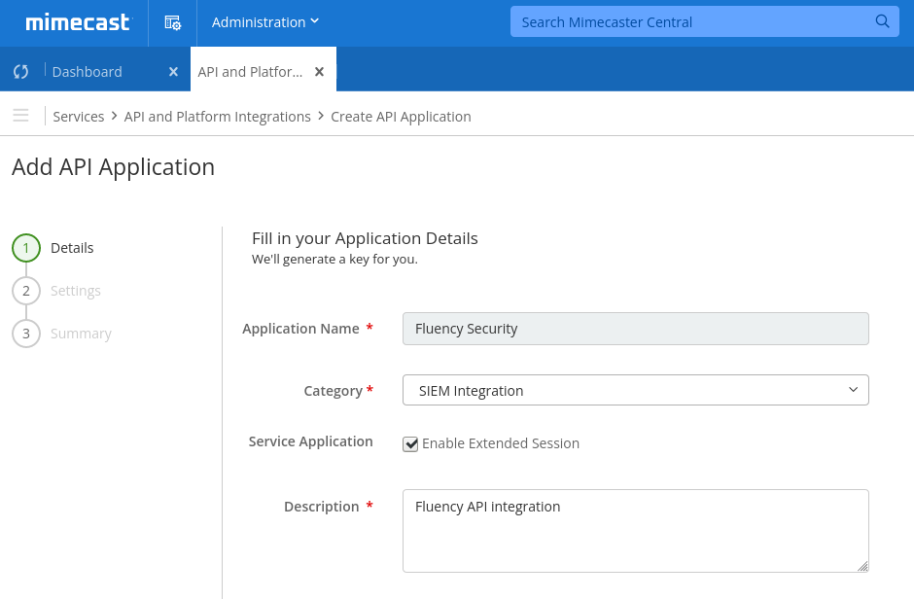The image size is (914, 599).
Task: Click the Add API Application heading
Action: pos(114,167)
